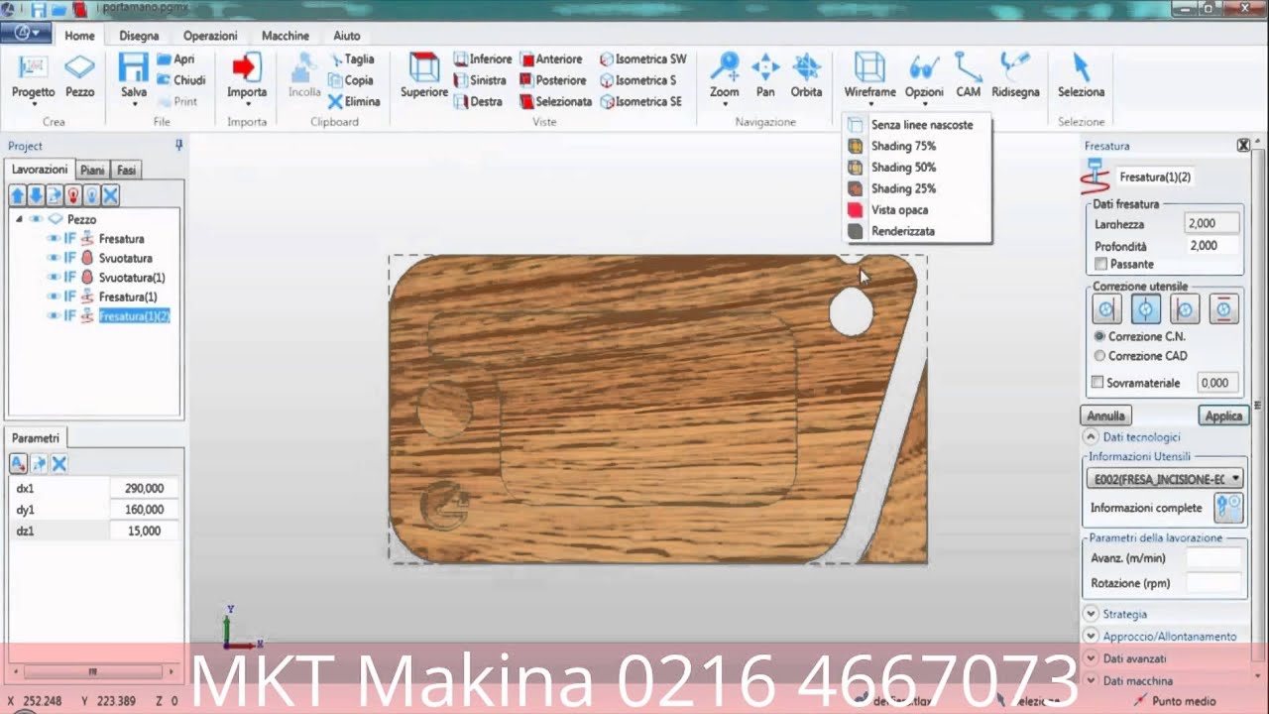Enable the Passante checkbox
Viewport: 1269px width, 714px height.
(x=1100, y=265)
